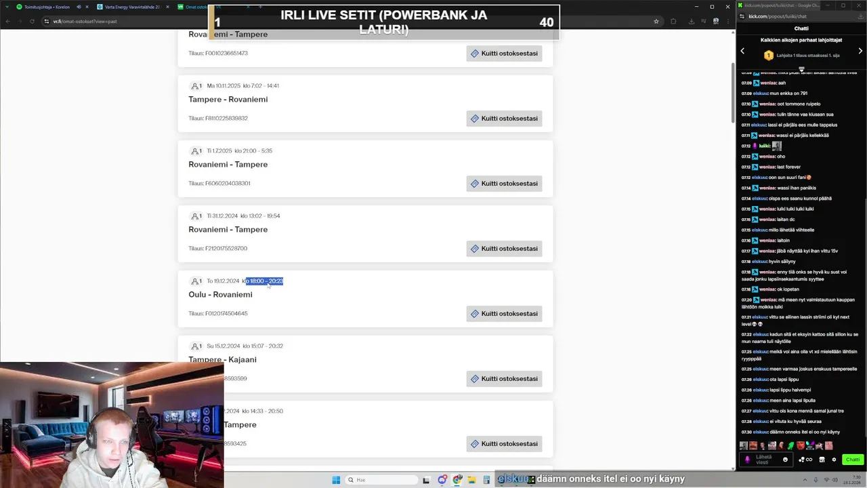Click the Lähetä viesti chat input

[766, 460]
